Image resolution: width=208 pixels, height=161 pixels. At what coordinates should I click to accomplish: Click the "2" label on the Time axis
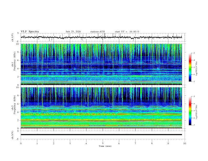click(x=54, y=143)
